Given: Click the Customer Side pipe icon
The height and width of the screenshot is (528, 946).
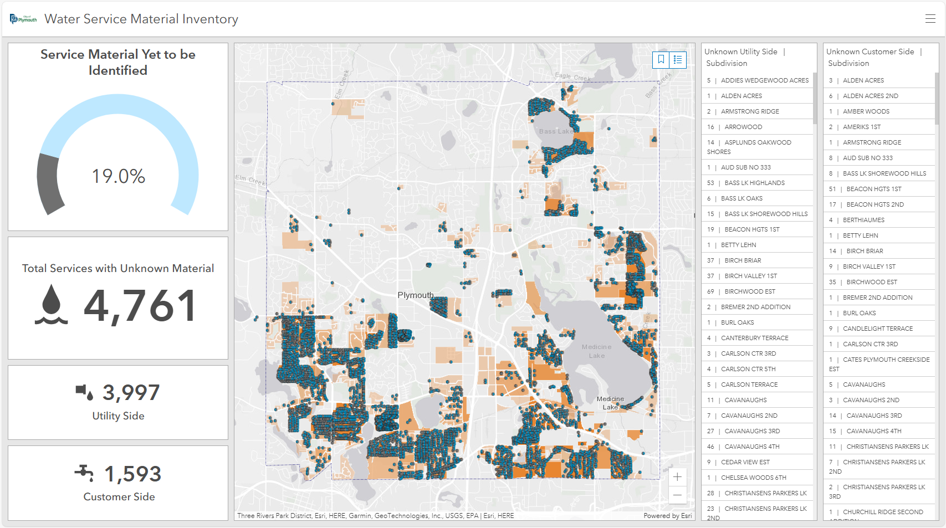Looking at the screenshot, I should (x=84, y=473).
